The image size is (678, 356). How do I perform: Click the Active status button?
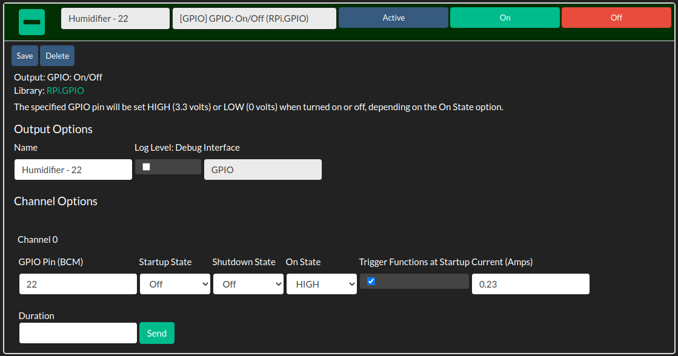click(393, 18)
